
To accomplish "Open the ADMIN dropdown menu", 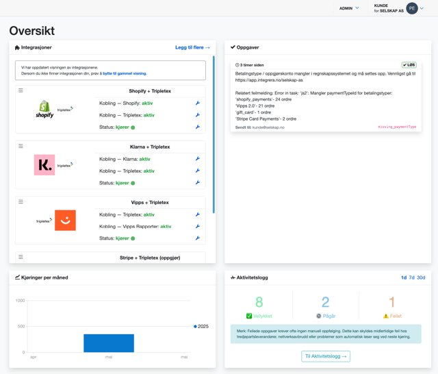I will (349, 8).
